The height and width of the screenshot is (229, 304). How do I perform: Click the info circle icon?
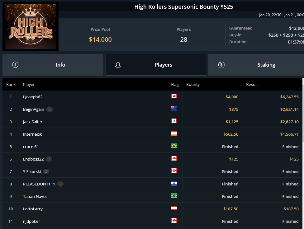click(15, 65)
